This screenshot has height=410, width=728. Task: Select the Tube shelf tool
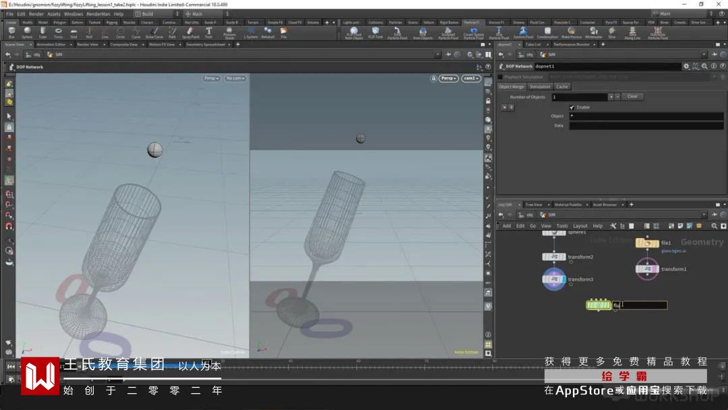(42, 32)
